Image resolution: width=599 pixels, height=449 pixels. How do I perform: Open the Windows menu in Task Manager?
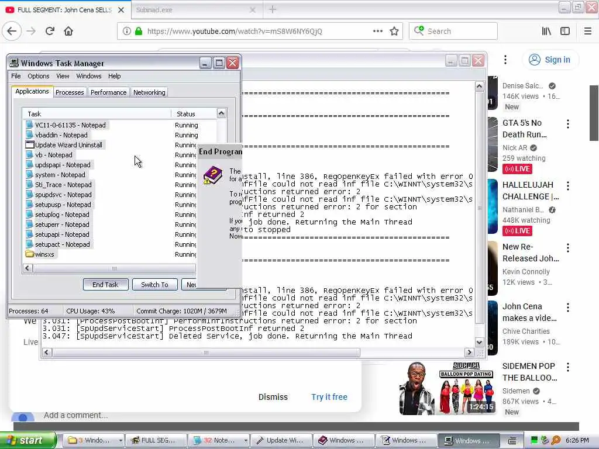89,76
